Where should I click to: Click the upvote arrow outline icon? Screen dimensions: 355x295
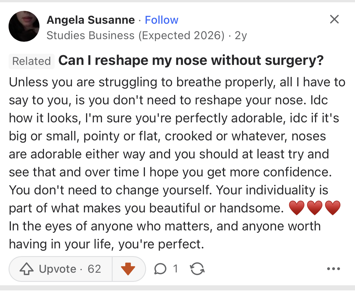coord(27,269)
